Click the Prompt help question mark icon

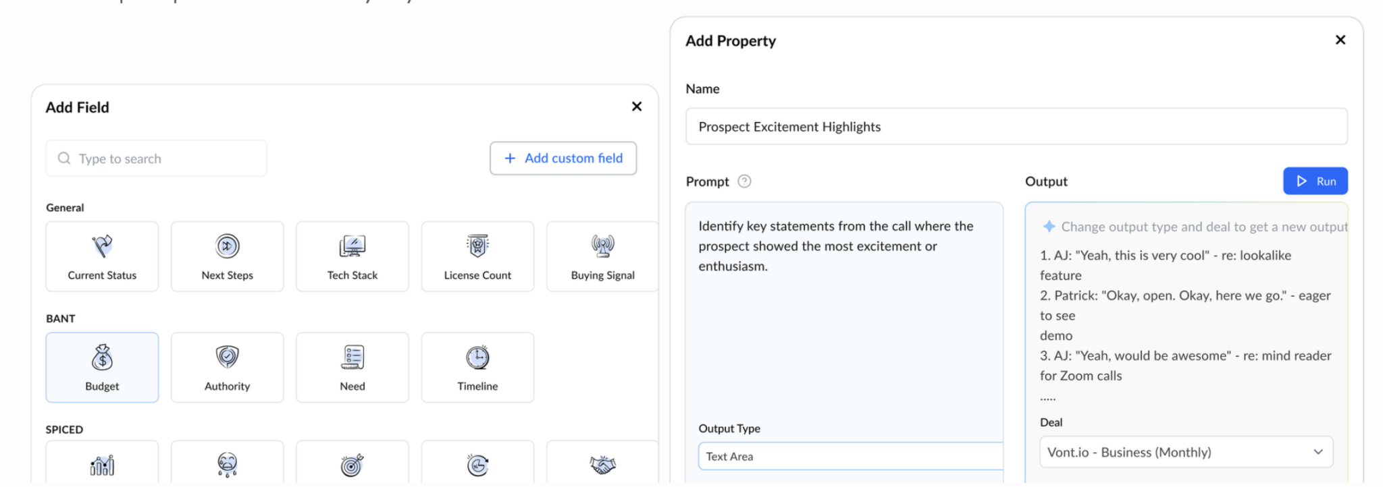[x=744, y=181]
